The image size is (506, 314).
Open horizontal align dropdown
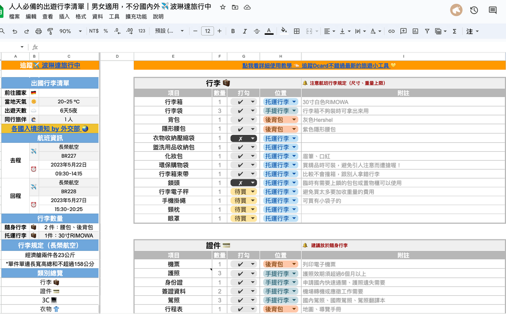tap(329, 31)
